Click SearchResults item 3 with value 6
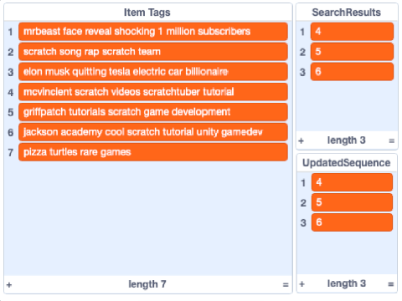This screenshot has width=402, height=301. click(x=352, y=72)
